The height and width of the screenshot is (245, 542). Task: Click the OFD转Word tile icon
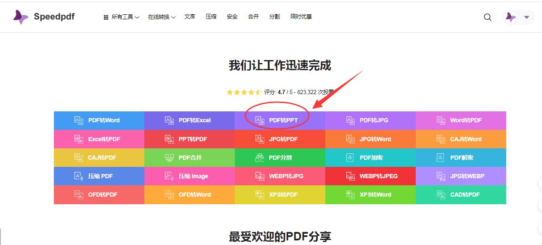tap(169, 195)
